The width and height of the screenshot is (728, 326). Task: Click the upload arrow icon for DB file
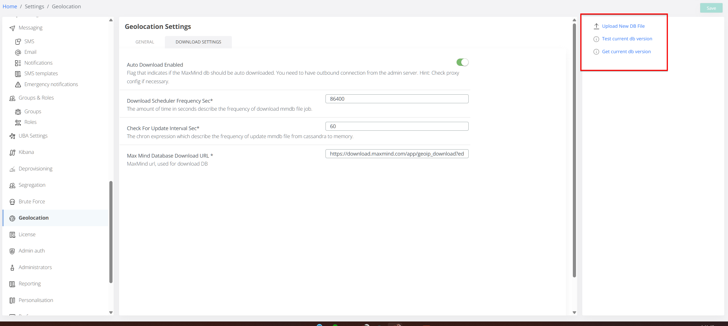(x=596, y=26)
